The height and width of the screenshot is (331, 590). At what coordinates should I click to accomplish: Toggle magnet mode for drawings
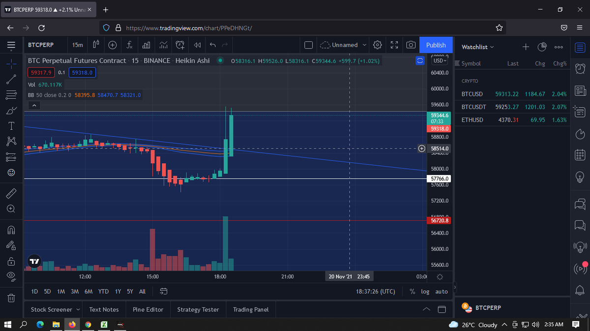pos(11,229)
